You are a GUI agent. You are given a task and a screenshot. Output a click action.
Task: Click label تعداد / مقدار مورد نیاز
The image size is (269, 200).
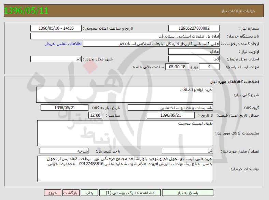click(240, 151)
